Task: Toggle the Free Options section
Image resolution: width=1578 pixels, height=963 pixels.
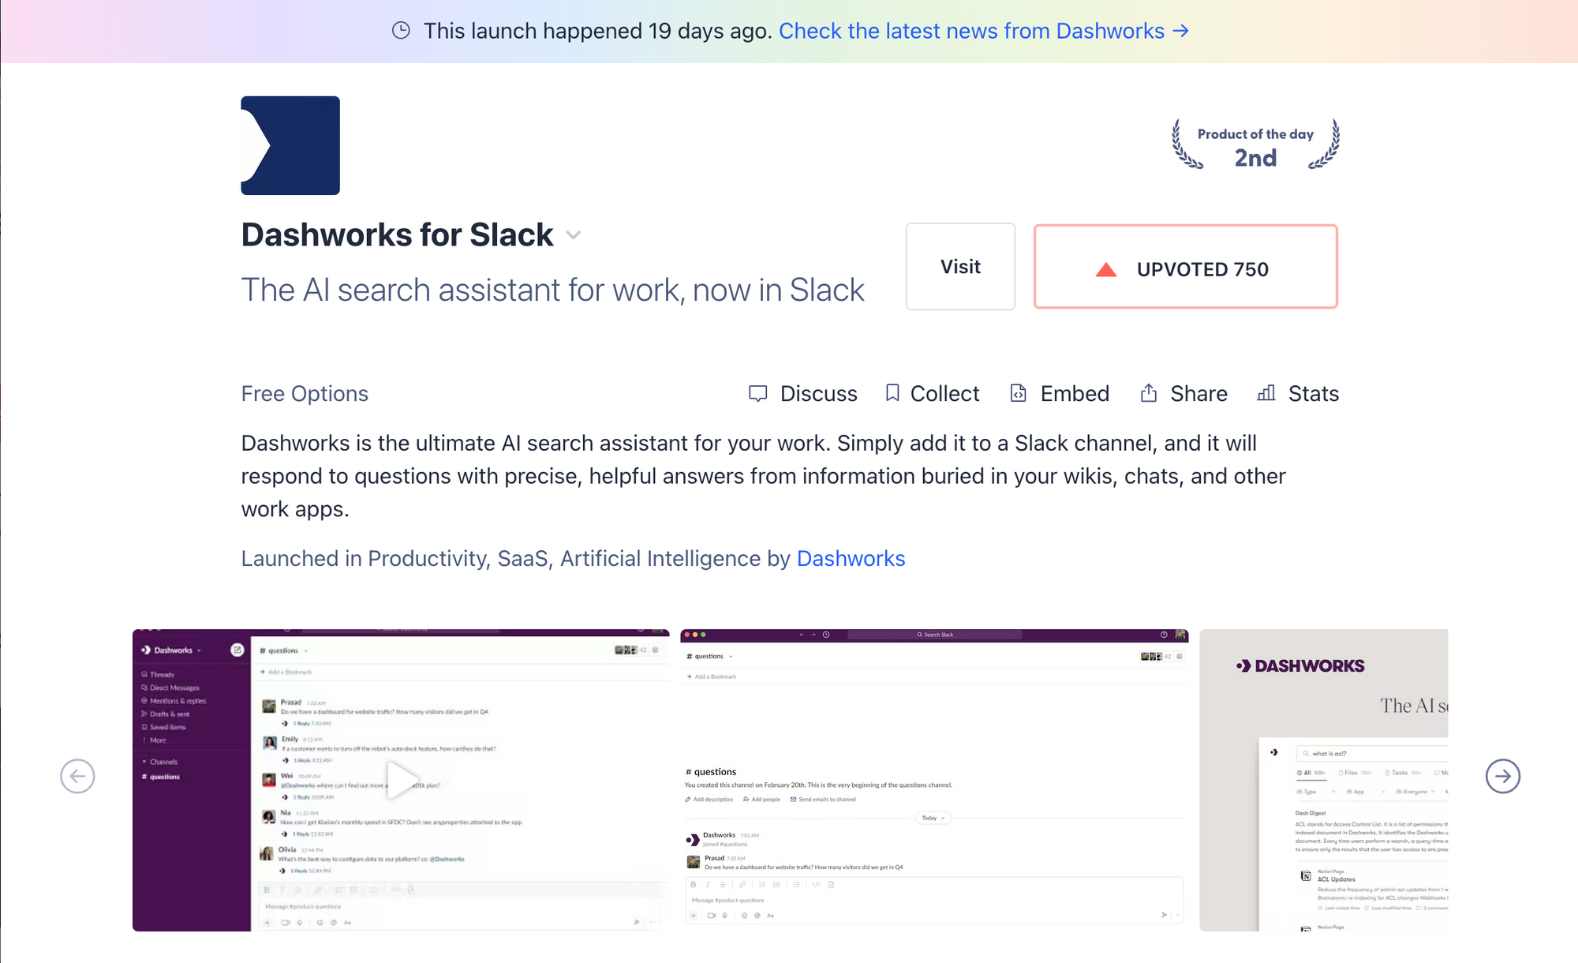Action: [x=305, y=394]
